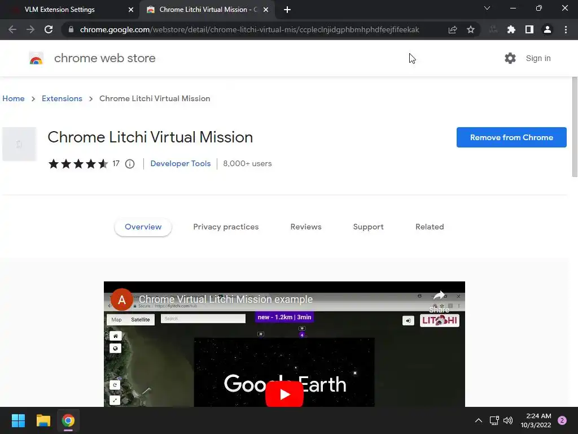Open the Developer Tools category link

pos(181,163)
